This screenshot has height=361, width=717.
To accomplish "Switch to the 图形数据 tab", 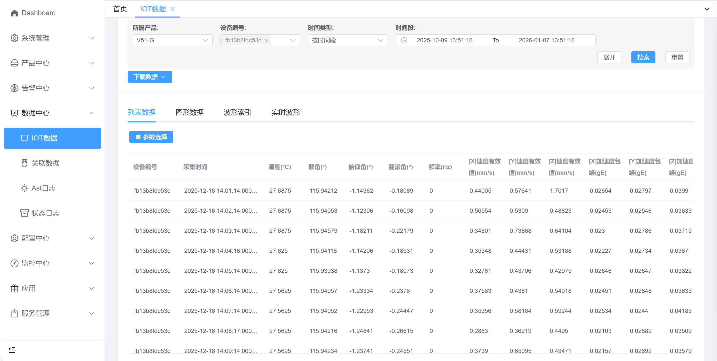I will coord(190,112).
